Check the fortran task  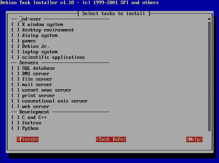[15, 123]
